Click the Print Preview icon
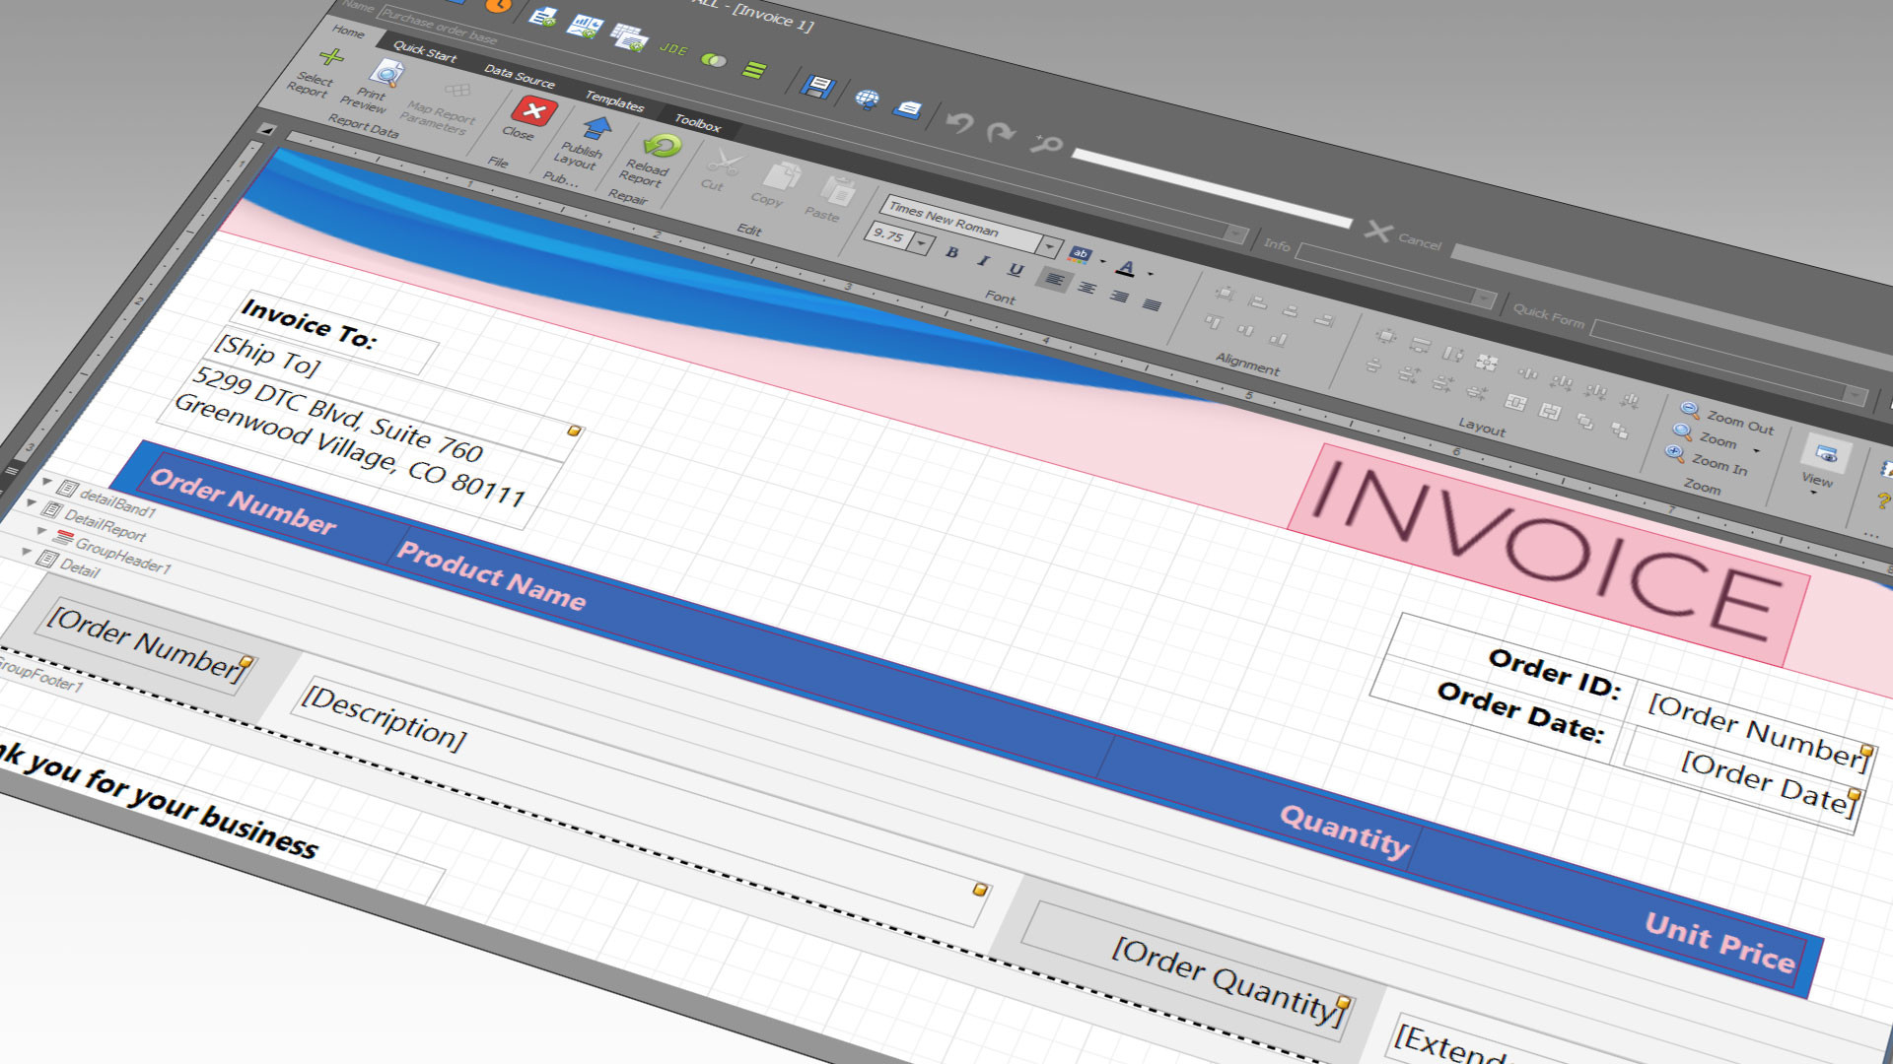The width and height of the screenshot is (1893, 1064). click(x=386, y=74)
